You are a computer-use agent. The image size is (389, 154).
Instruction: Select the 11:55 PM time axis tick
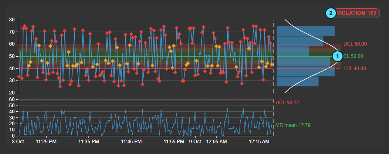click(x=174, y=142)
